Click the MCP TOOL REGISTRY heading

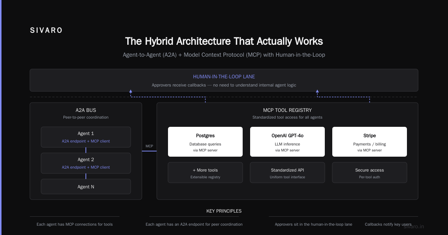(x=287, y=110)
